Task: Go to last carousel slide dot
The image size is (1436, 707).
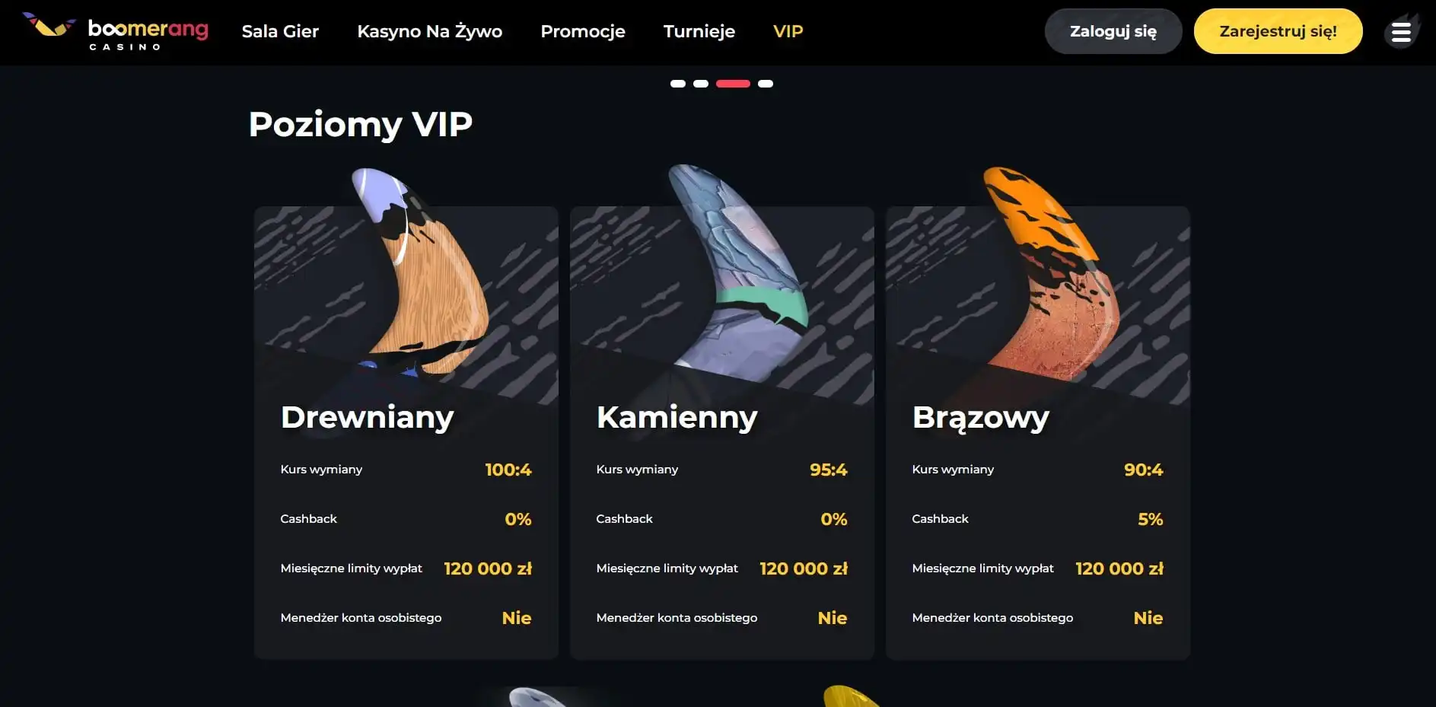Action: (766, 84)
